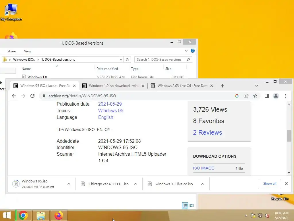Screen dimensions: 294x221
Task: Click the page scroll down arrow
Action: (289, 173)
